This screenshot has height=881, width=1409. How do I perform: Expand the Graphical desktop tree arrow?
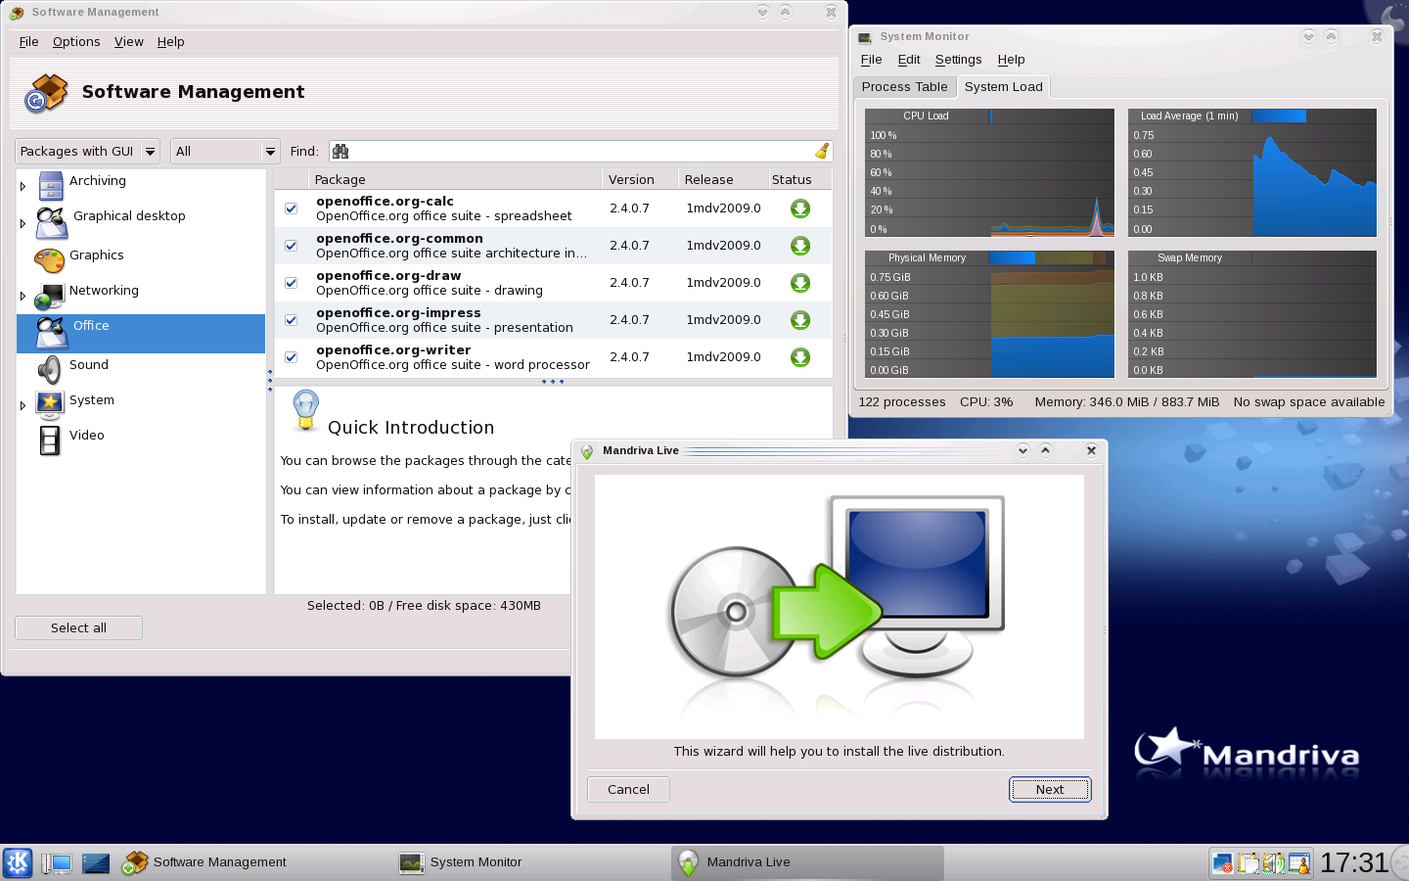[23, 223]
